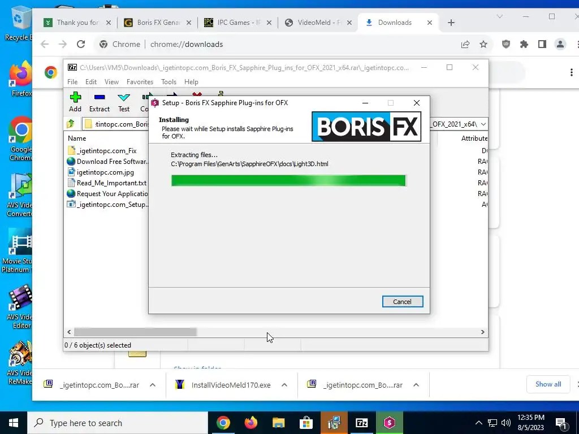Click the Add button in 7-Zip toolbar
This screenshot has height=434, width=579.
pos(75,102)
